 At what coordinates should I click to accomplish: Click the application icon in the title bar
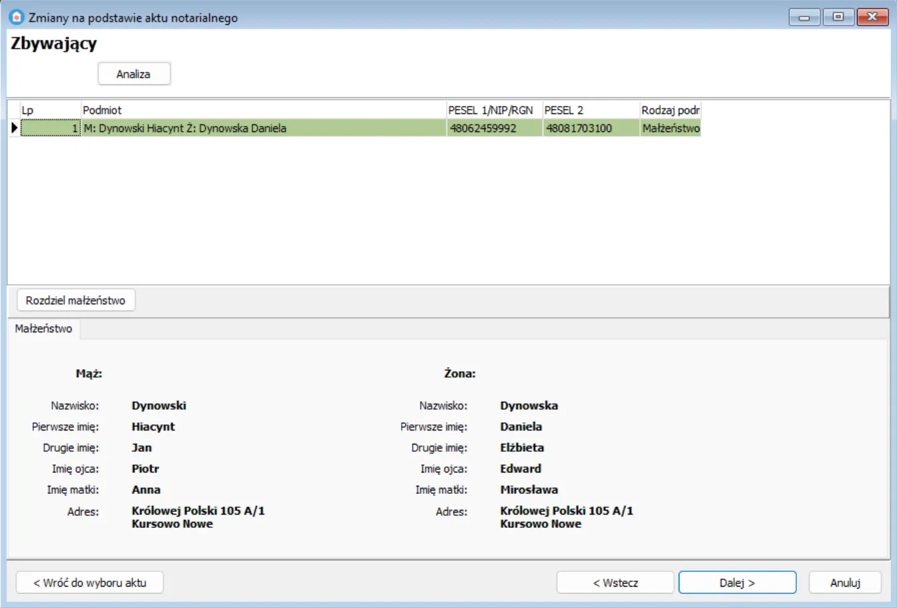tap(16, 17)
